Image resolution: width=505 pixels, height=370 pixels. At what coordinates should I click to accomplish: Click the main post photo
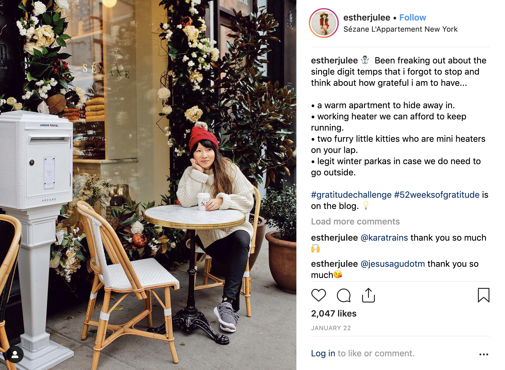tap(148, 185)
